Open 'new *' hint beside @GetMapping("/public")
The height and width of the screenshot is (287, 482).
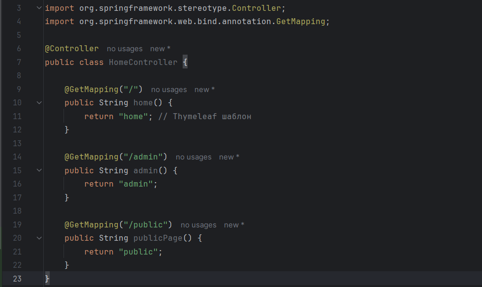pos(234,225)
